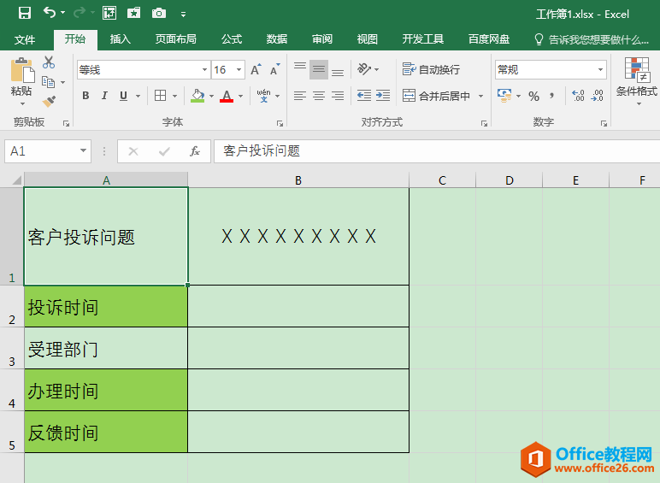Click the 告诉我您想要做什么 search box
This screenshot has width=660, height=483.
(x=592, y=39)
